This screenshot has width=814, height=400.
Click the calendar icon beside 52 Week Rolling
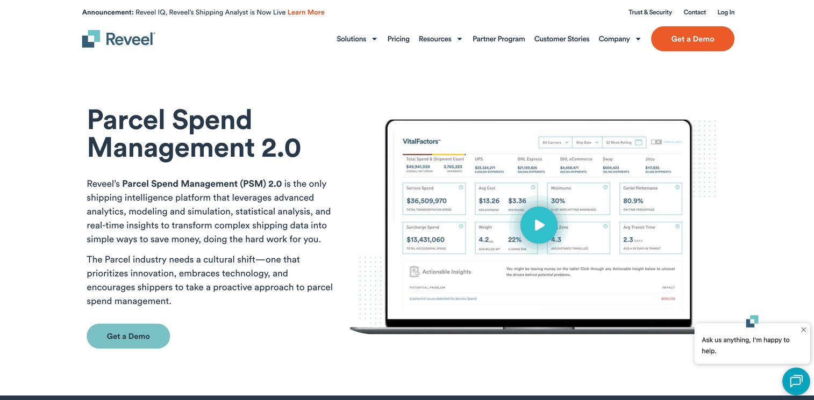tap(639, 142)
